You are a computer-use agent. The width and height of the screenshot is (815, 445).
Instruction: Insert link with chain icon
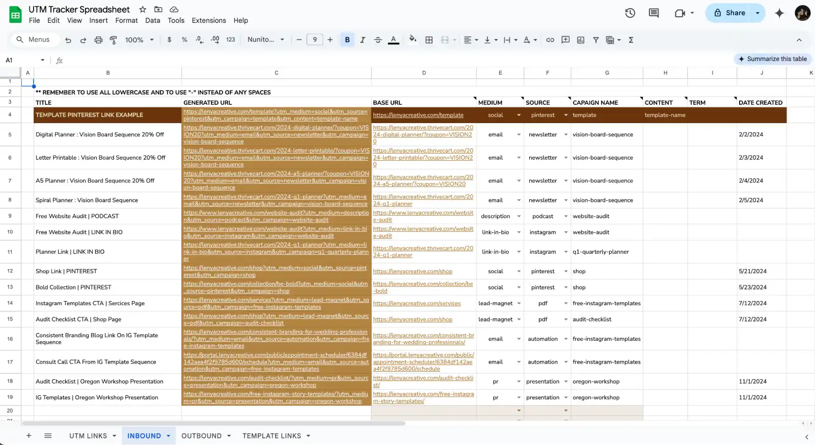(x=550, y=40)
